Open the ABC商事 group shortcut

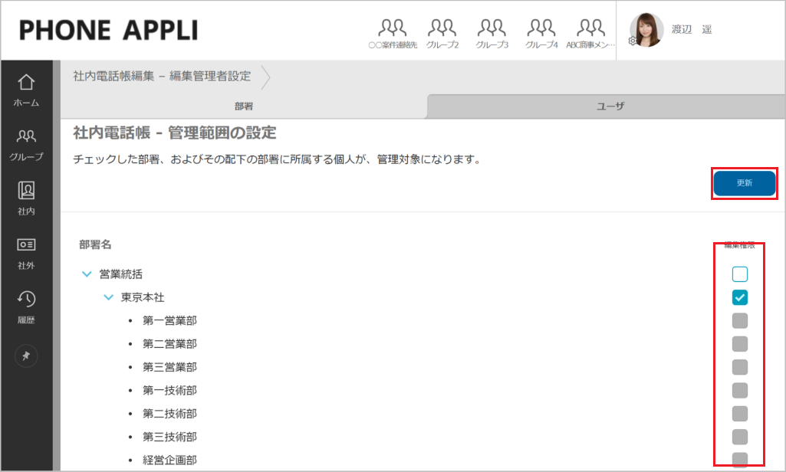click(590, 33)
